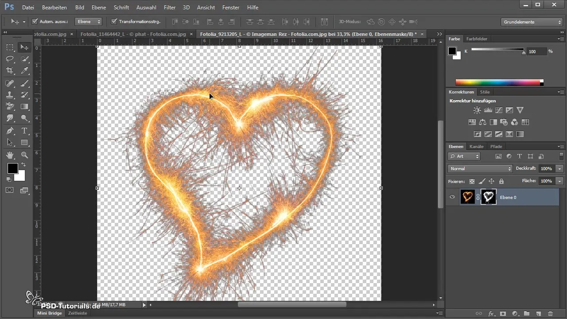
Task: Add a Color Balance adjustment
Action: 482,122
